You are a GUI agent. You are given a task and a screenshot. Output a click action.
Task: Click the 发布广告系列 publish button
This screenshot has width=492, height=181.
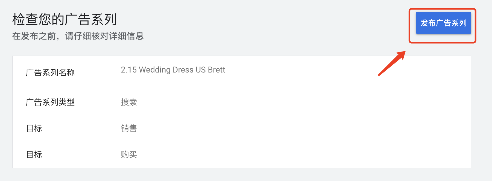[x=443, y=23]
